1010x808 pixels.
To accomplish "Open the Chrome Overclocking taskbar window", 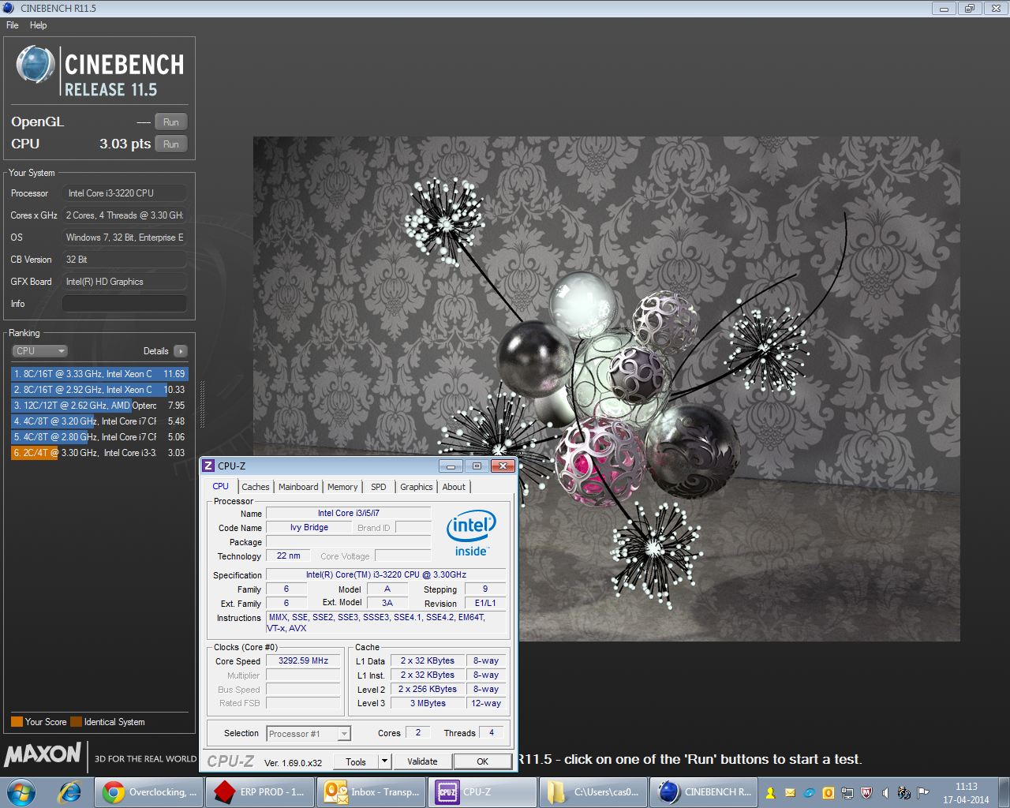I will (x=148, y=792).
